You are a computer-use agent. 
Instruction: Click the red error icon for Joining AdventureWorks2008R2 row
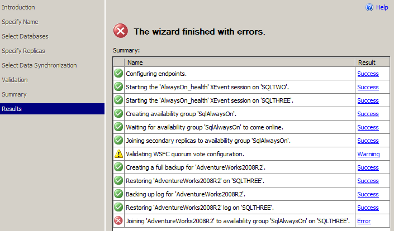coord(118,220)
